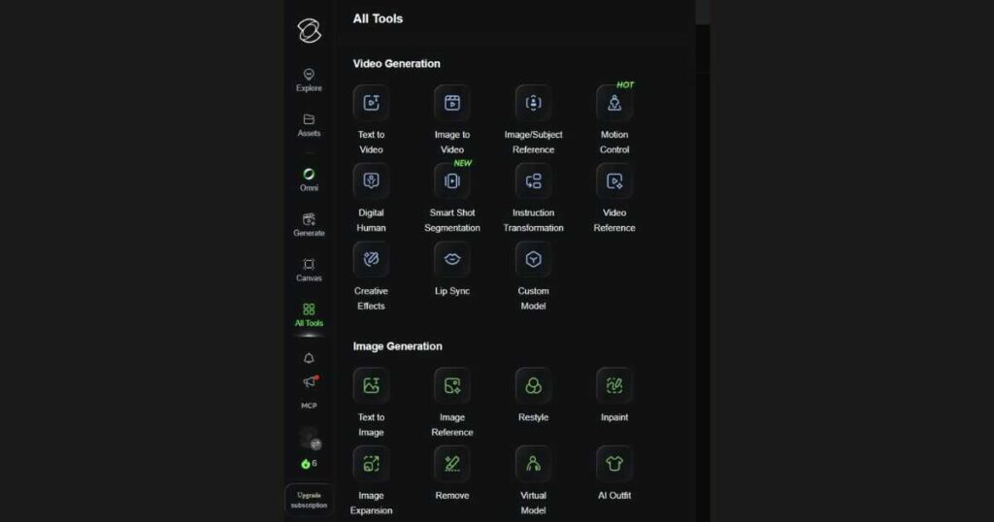This screenshot has height=522, width=994.
Task: Open the Smart Shot Segmentation tool
Action: pyautogui.click(x=452, y=198)
